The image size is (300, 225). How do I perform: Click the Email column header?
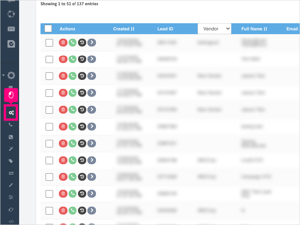pos(292,29)
